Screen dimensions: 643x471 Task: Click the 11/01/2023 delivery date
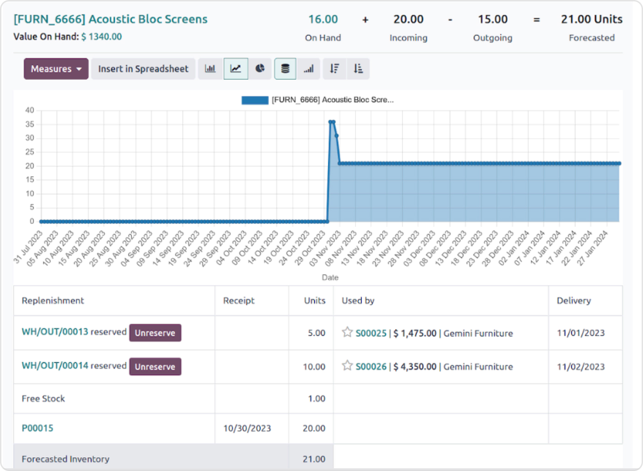point(581,333)
